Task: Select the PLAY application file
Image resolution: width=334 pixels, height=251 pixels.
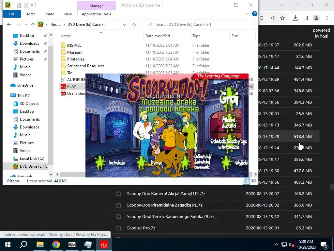Action: click(x=71, y=86)
